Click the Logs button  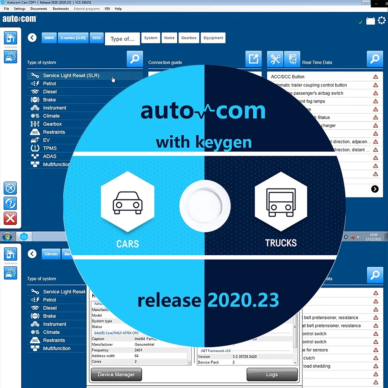272,374
